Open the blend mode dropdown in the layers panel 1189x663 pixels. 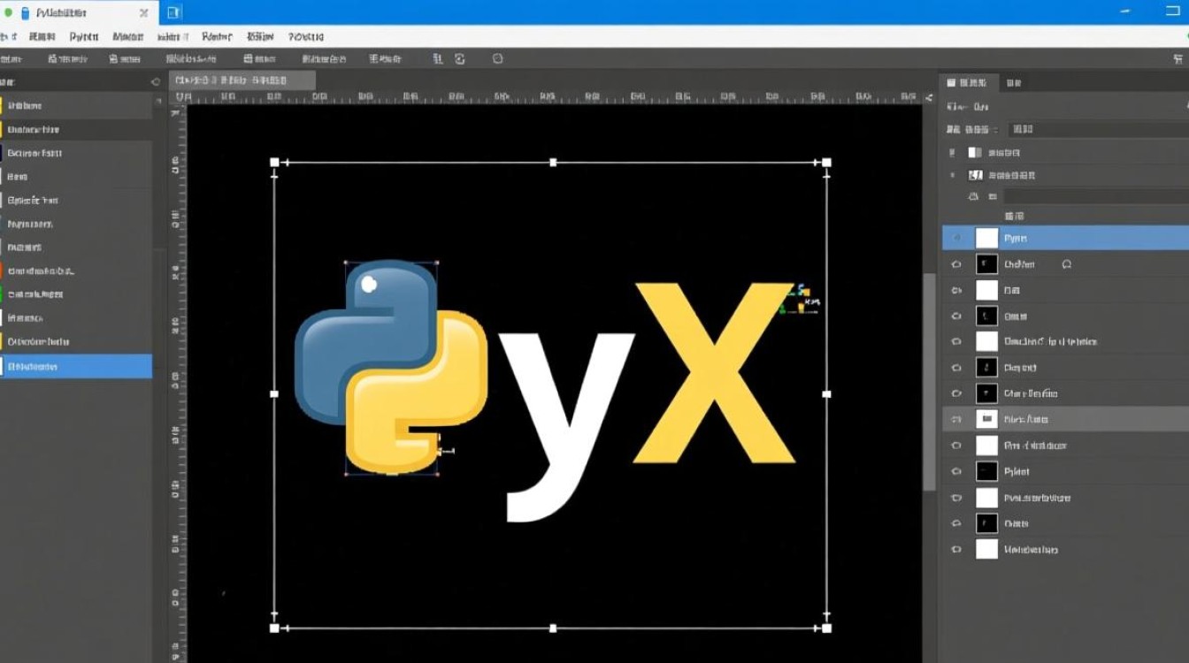coord(1088,128)
